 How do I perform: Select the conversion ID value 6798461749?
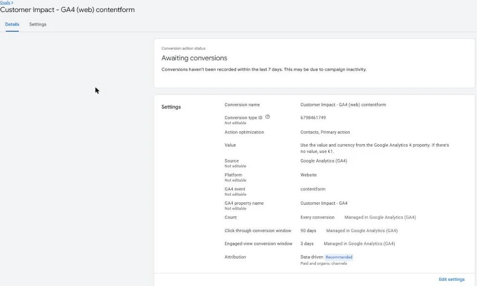[x=313, y=118]
